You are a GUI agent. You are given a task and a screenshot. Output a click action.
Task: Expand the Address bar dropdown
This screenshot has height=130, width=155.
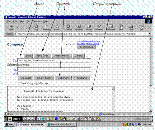(x=149, y=34)
